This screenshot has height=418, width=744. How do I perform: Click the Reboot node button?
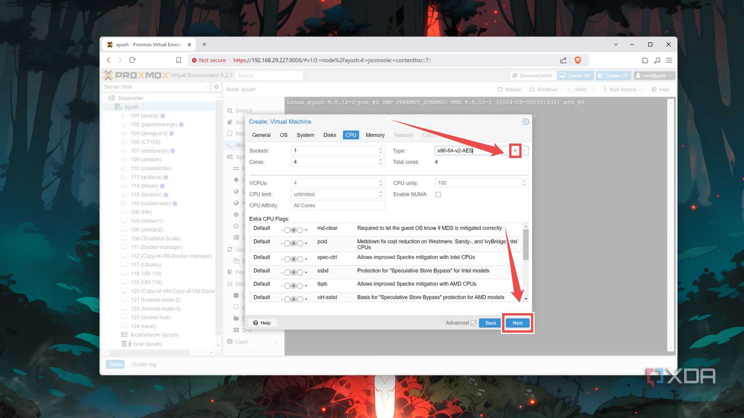pos(509,90)
